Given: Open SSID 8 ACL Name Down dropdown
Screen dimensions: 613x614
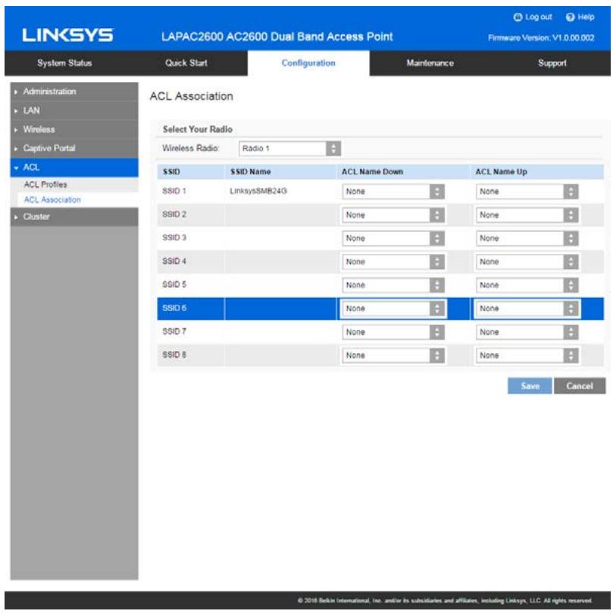Looking at the screenshot, I should pyautogui.click(x=393, y=356).
